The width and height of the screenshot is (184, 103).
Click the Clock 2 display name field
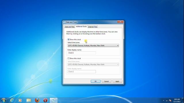[x=82, y=72]
